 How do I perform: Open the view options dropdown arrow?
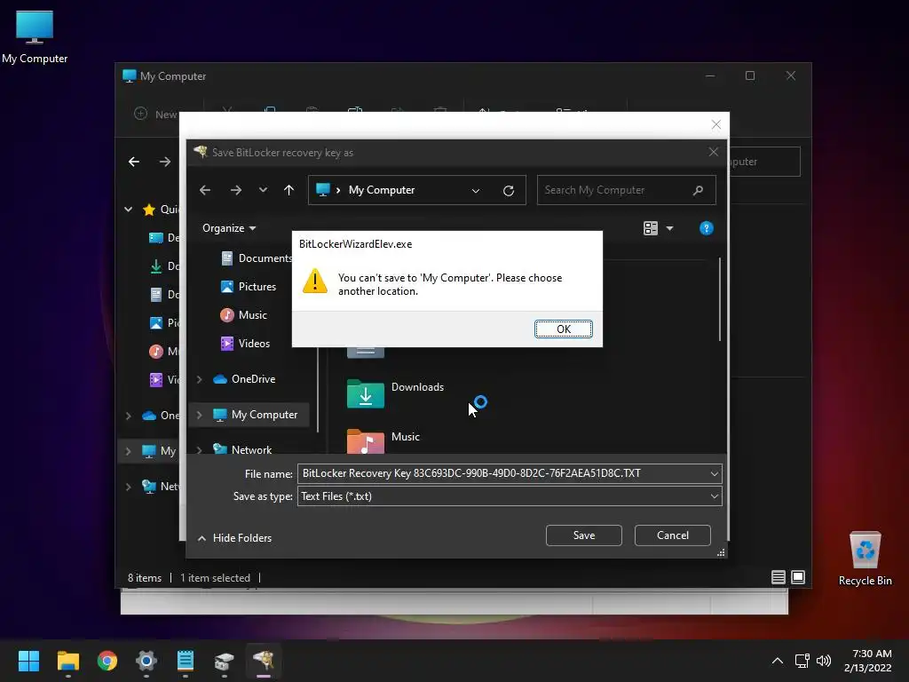pos(669,228)
